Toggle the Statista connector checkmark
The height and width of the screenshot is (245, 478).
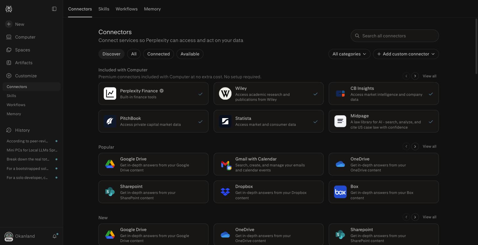point(315,122)
